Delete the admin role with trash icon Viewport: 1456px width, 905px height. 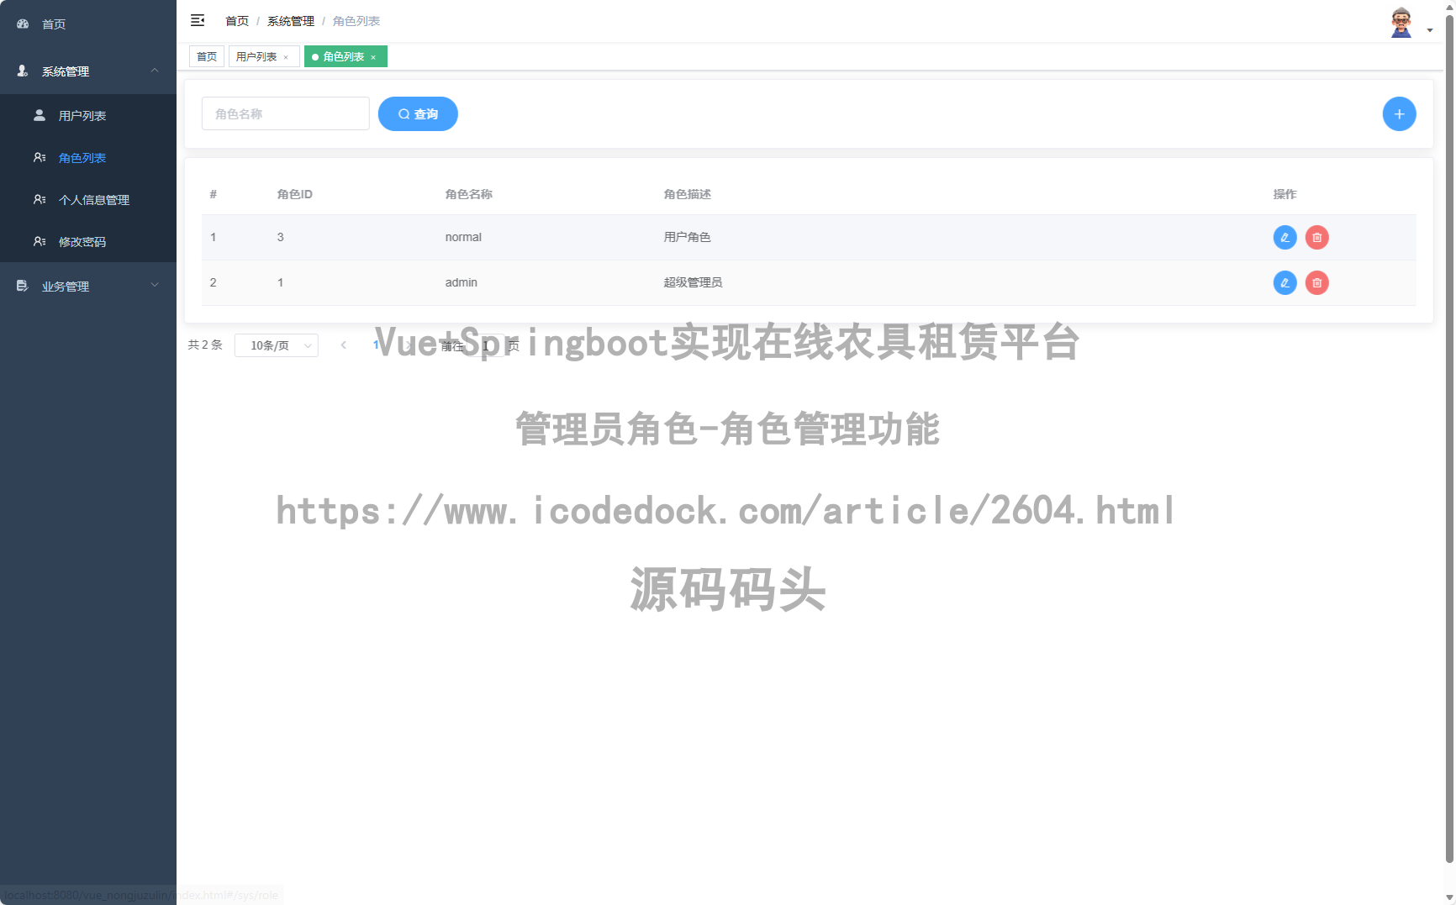point(1316,282)
